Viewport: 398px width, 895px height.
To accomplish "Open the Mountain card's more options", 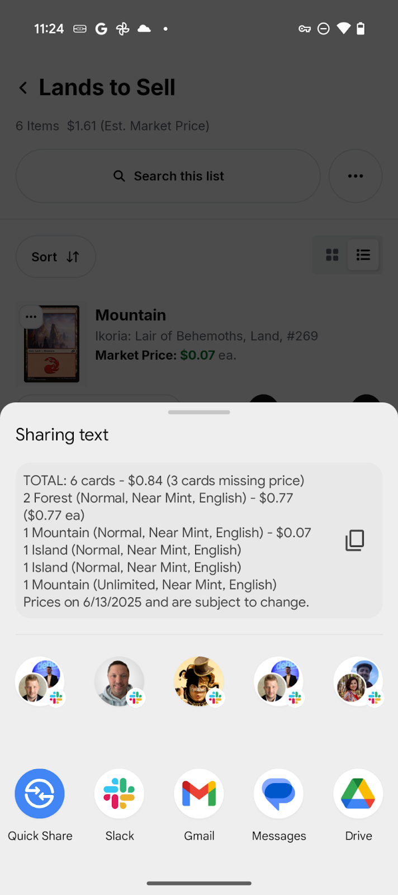I will click(x=31, y=317).
